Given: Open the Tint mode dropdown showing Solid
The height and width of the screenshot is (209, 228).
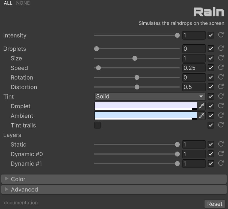Looking at the screenshot, I should pos(150,97).
